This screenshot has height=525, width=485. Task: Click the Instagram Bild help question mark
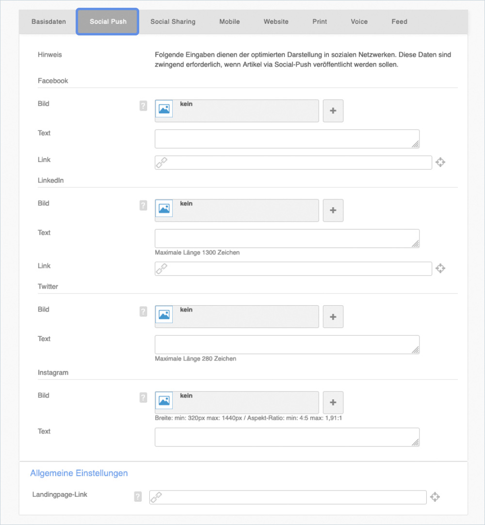143,397
